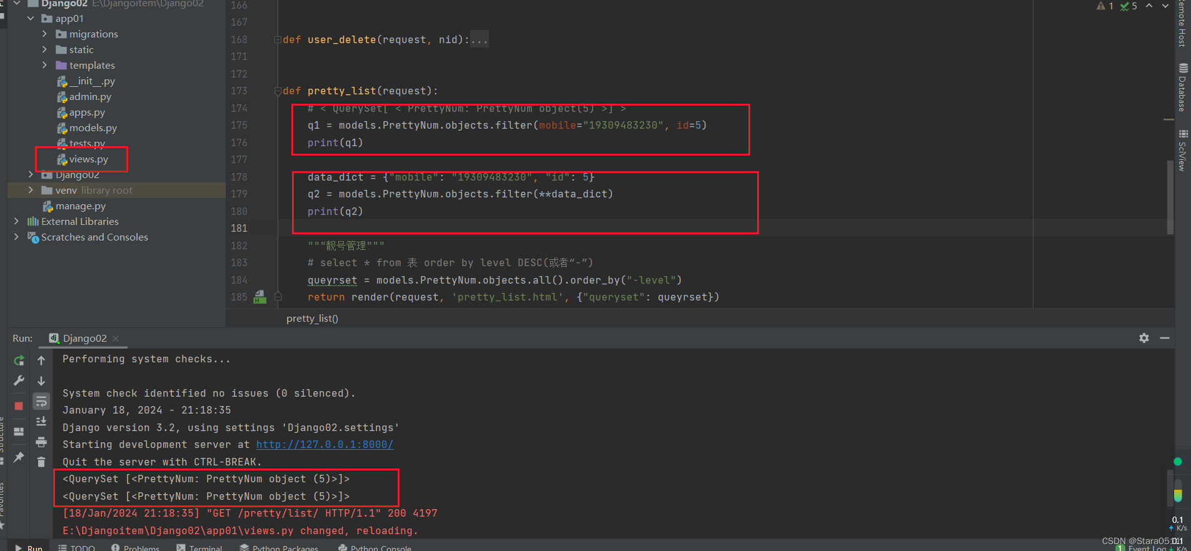Click the warning stripe marker on the editor's right edge
The image size is (1191, 551).
tap(1168, 119)
